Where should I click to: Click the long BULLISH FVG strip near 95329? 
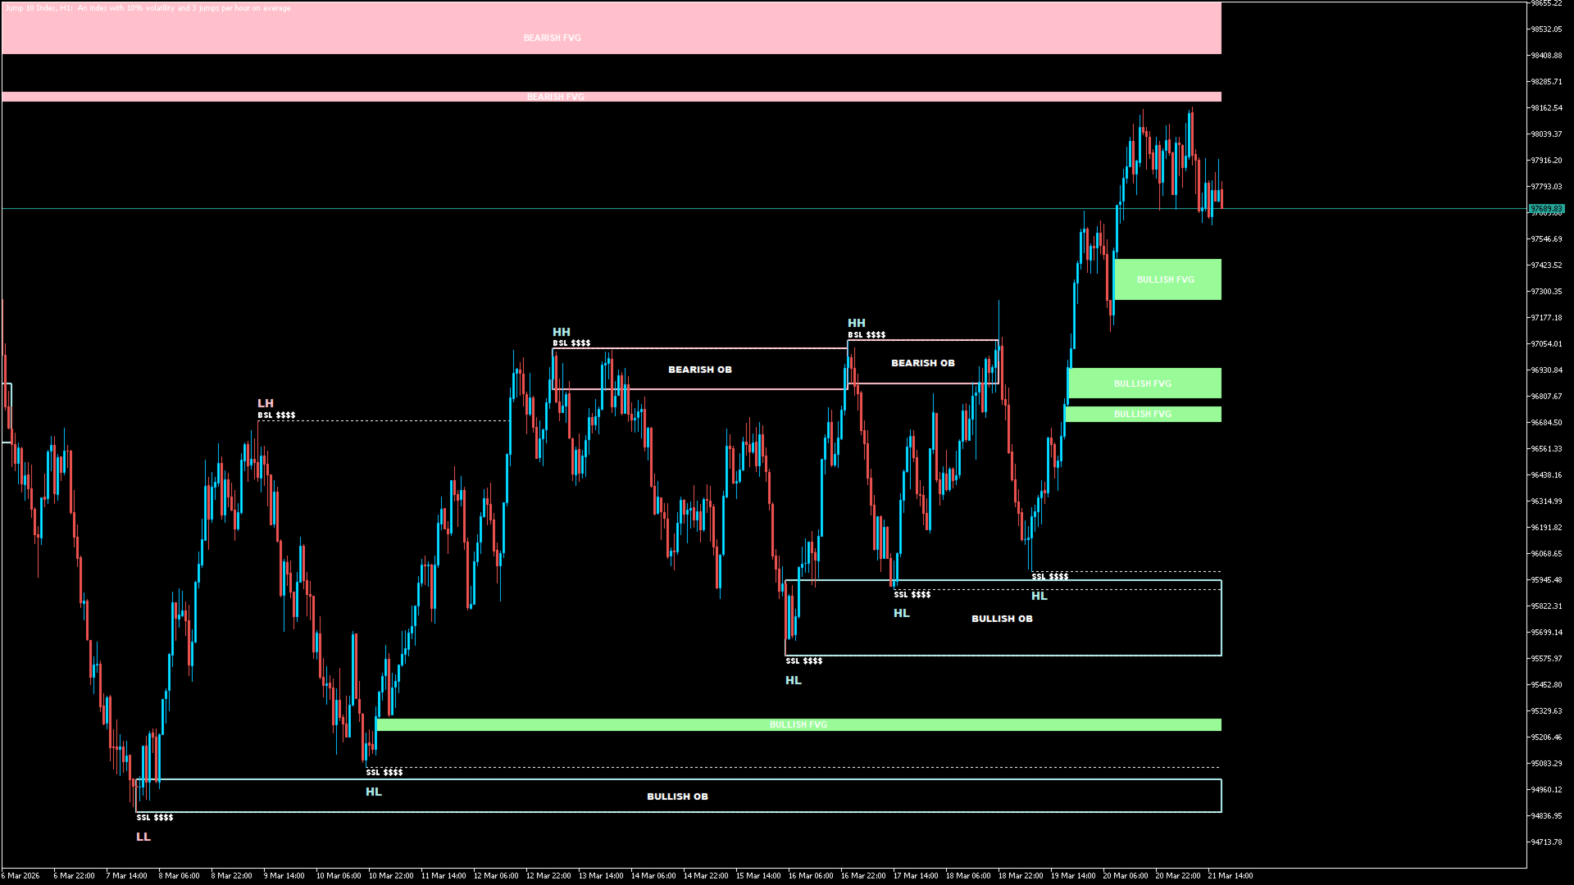(798, 724)
